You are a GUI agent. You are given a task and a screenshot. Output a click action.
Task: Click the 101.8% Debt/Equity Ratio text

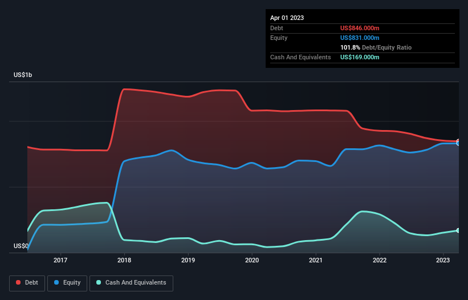point(376,47)
